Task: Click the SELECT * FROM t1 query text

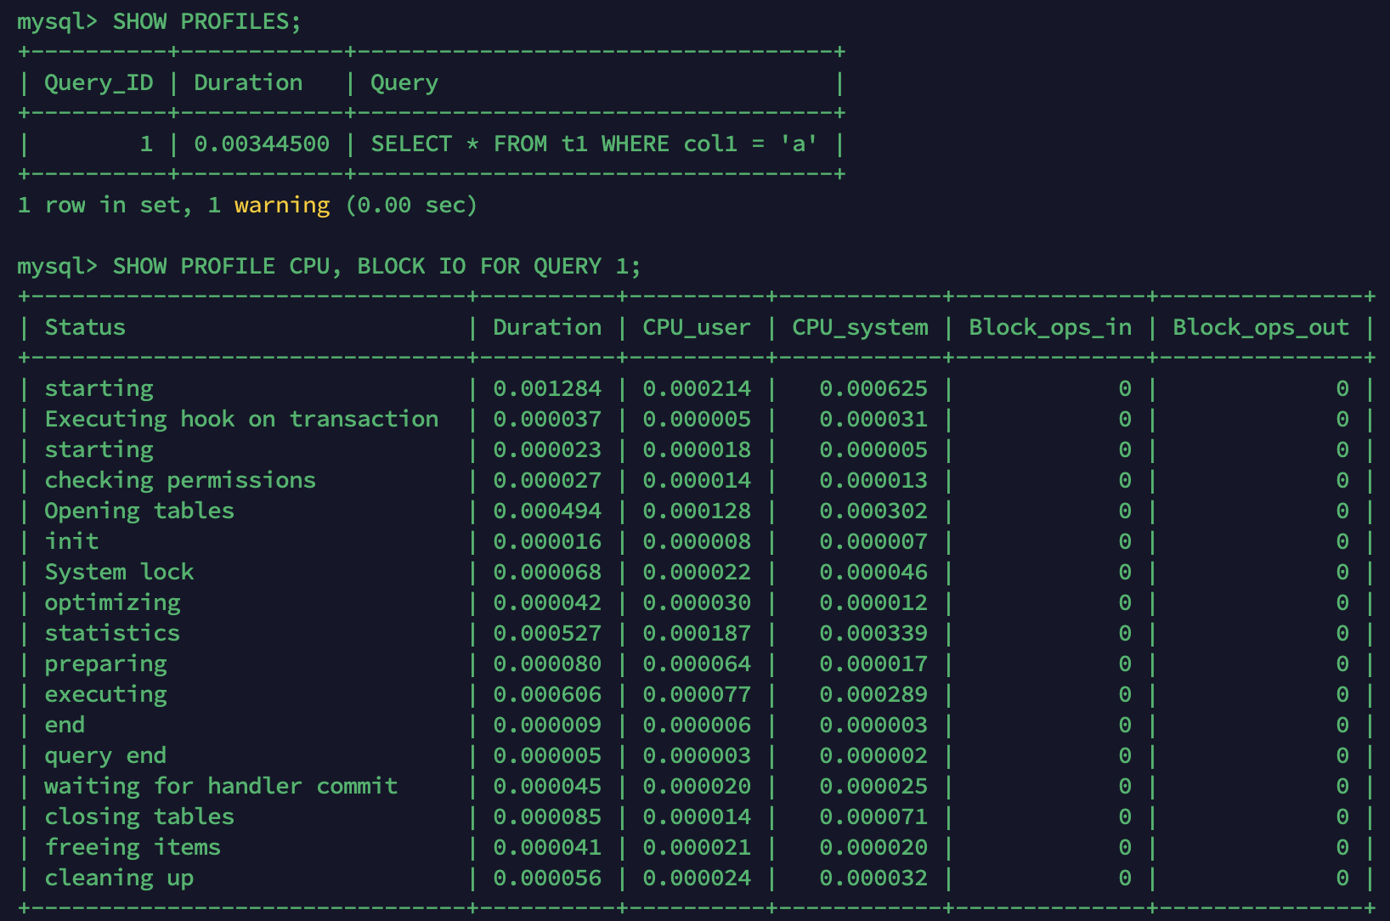Action: [594, 144]
